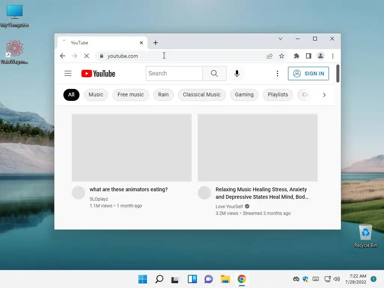Select the Free music filter chip
The width and height of the screenshot is (384, 288).
pos(130,95)
